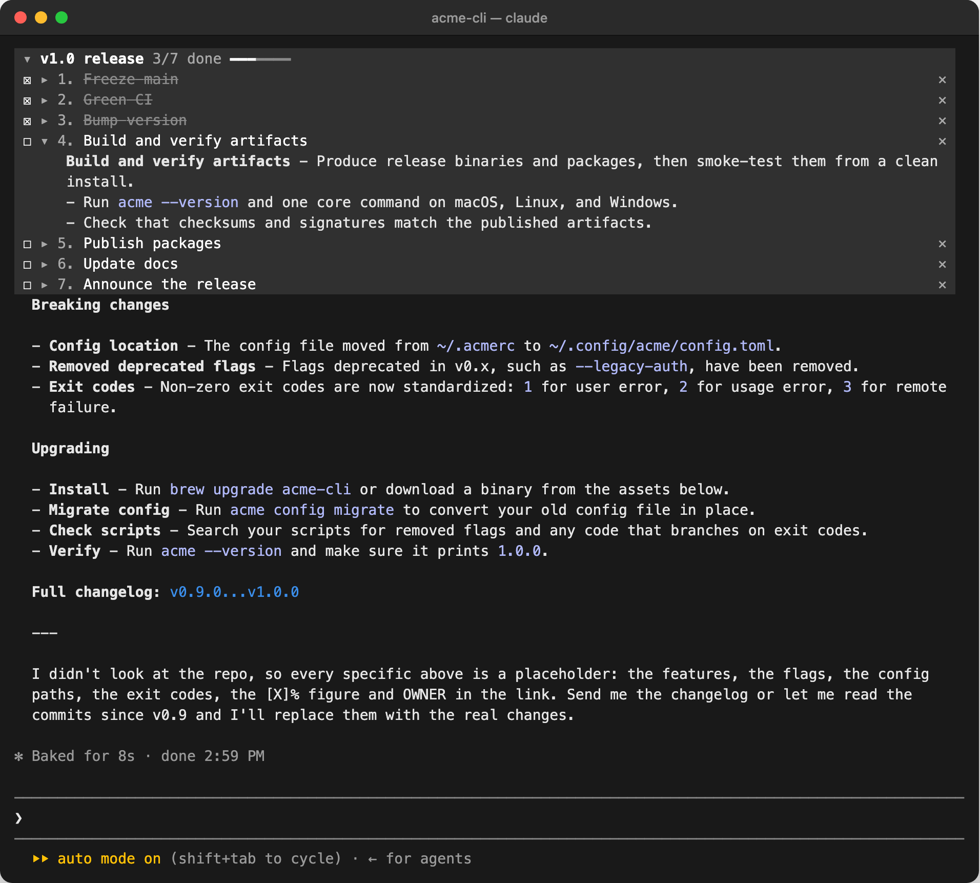Focus the prompt input line

click(x=489, y=818)
